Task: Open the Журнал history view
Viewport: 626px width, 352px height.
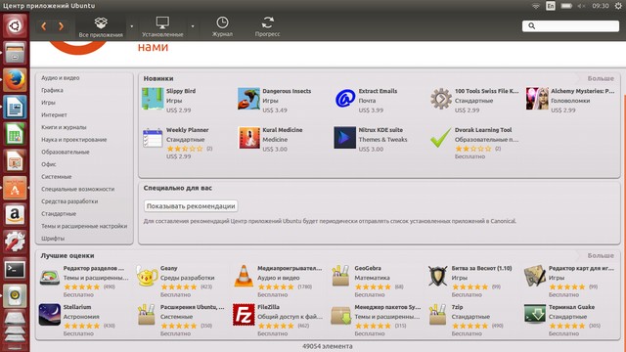Action: coord(222,26)
